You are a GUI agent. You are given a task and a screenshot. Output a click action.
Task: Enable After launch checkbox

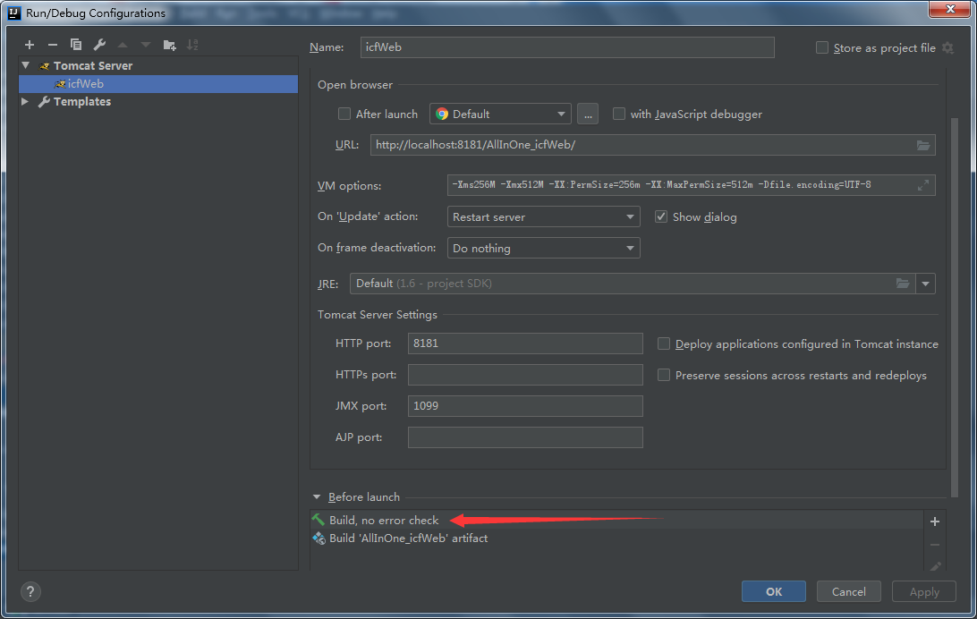(344, 114)
